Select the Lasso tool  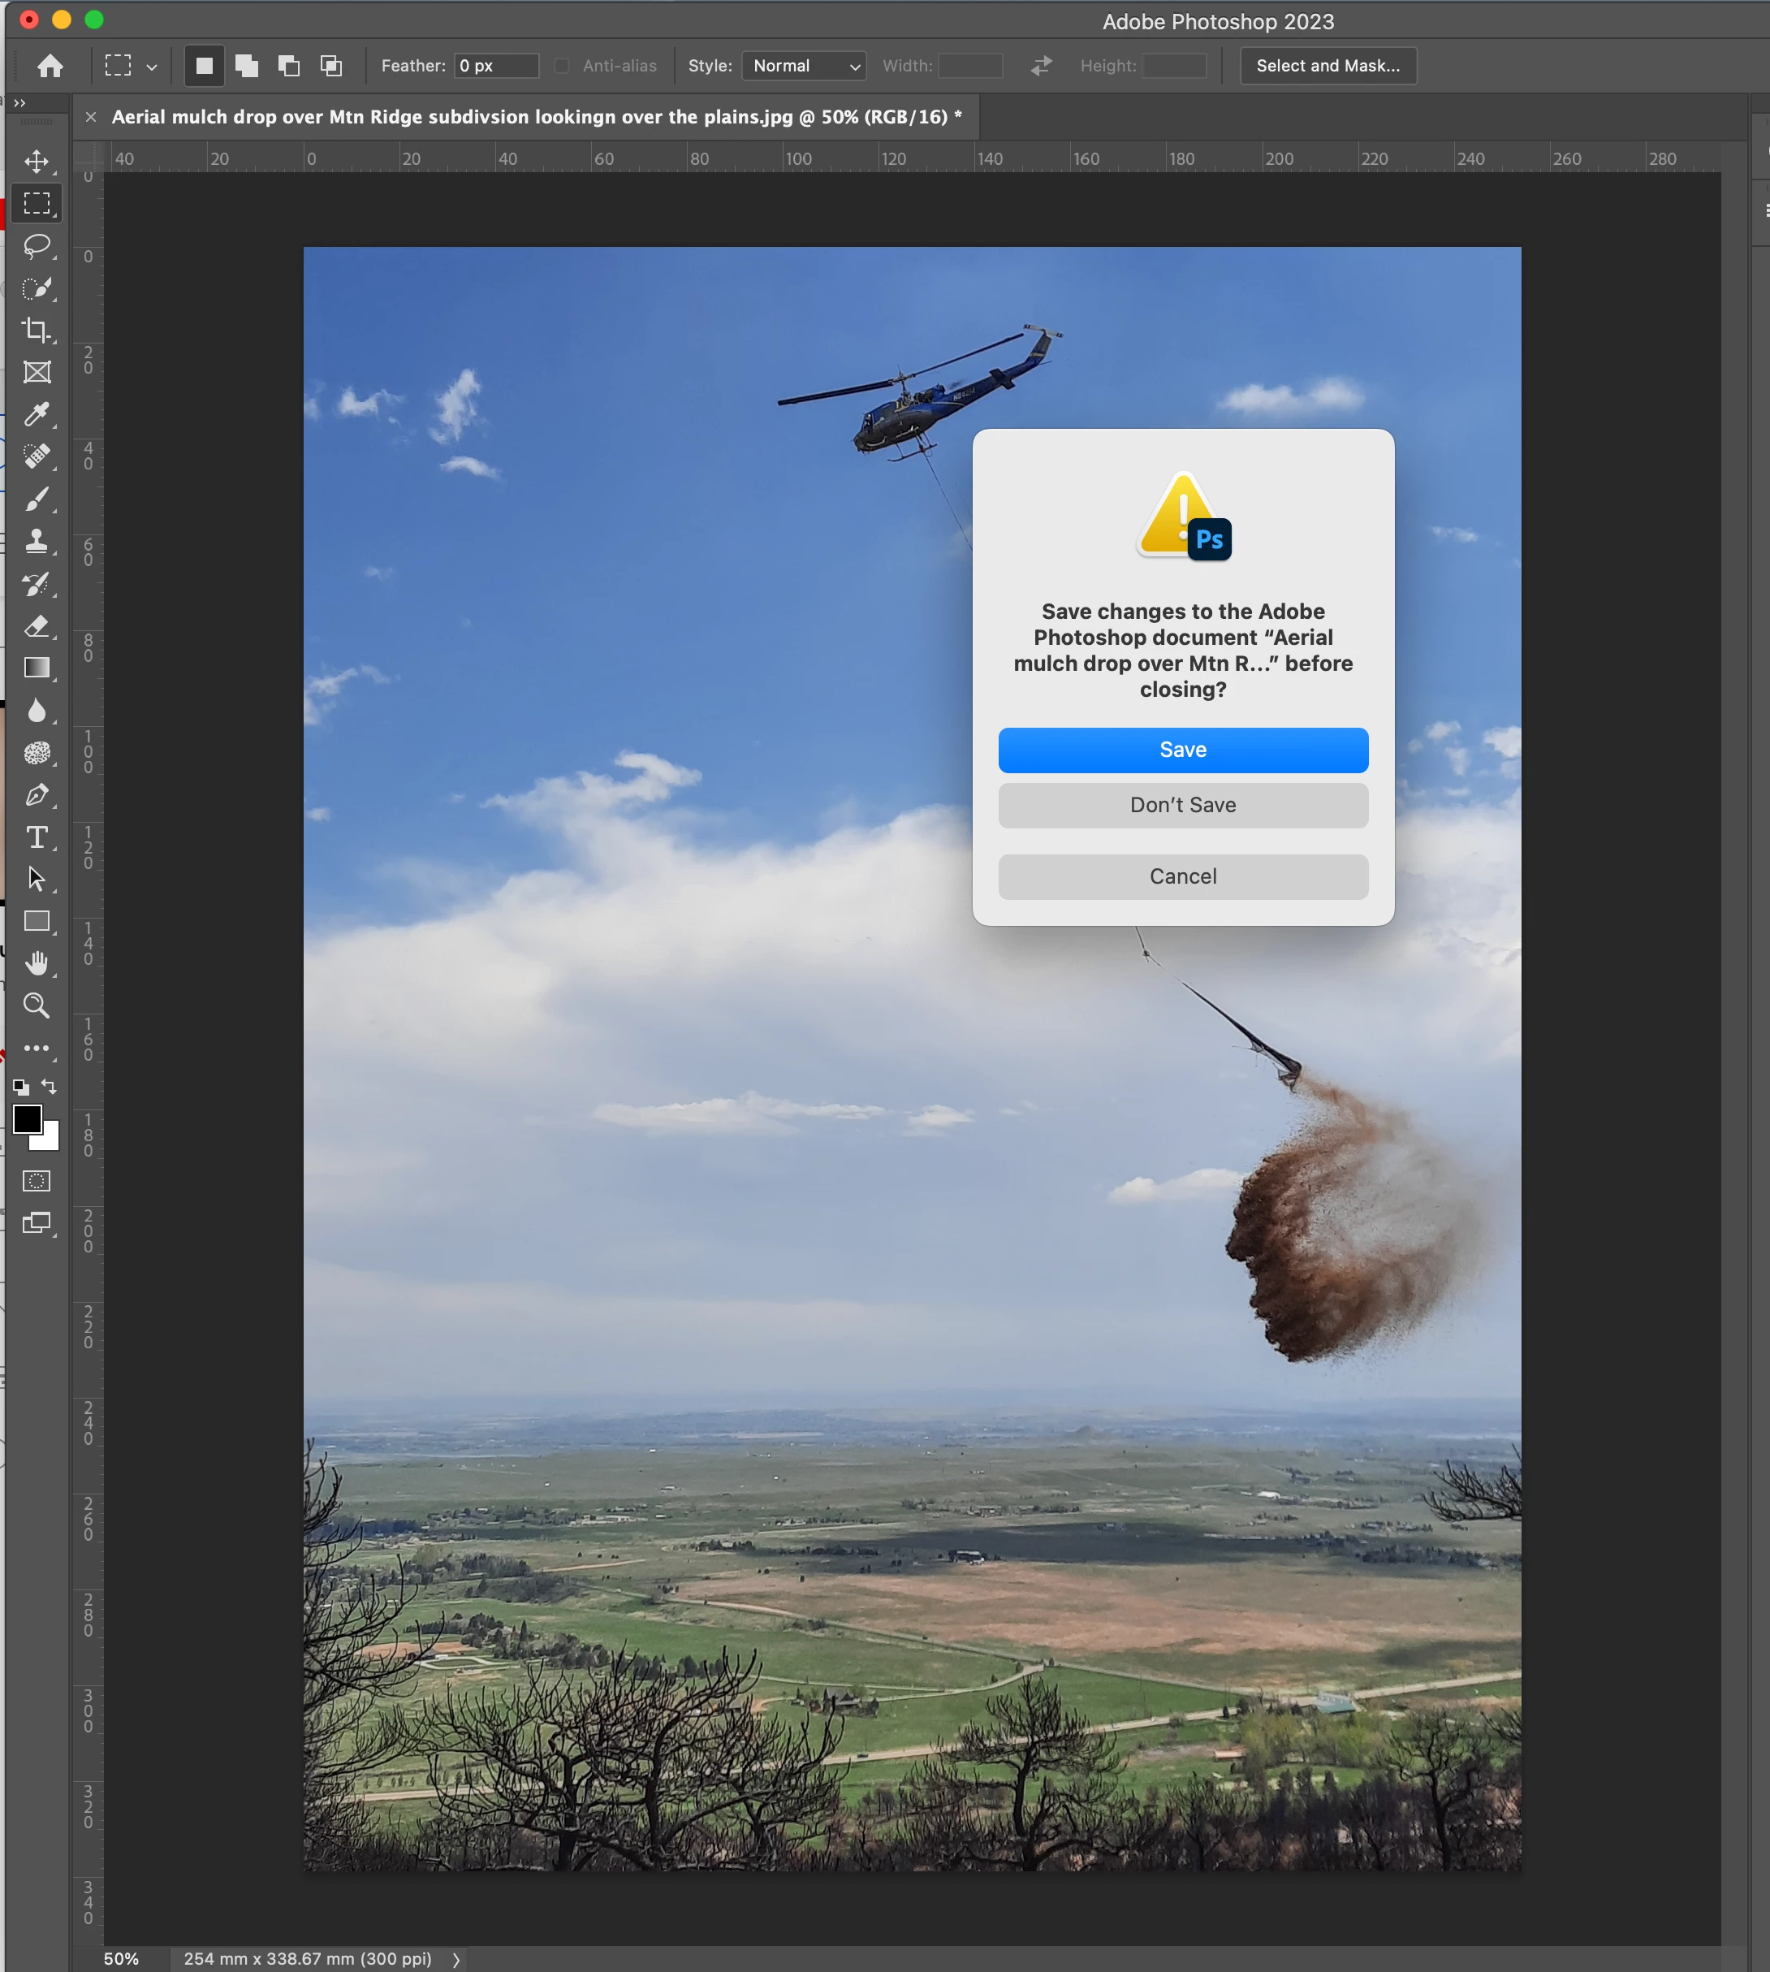coord(37,245)
